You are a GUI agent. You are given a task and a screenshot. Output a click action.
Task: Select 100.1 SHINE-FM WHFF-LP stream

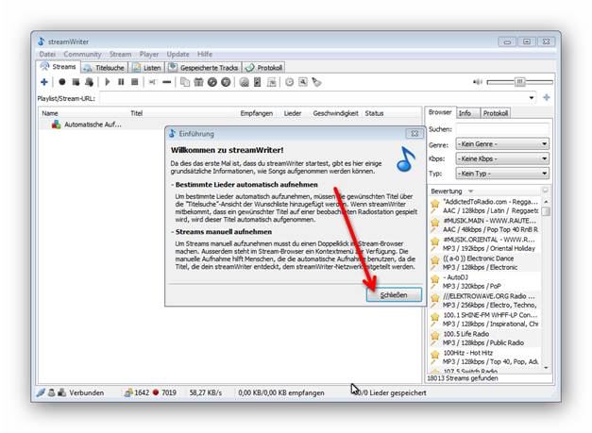484,319
